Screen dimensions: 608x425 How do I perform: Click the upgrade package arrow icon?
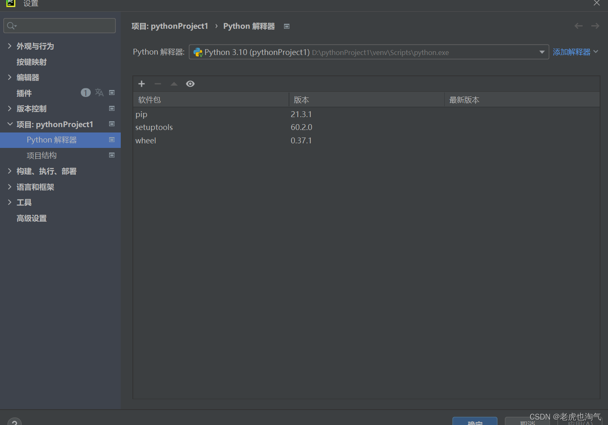(174, 84)
